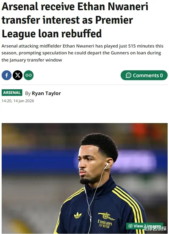
Task: Copy article link with the chain icon
Action: 29,75
